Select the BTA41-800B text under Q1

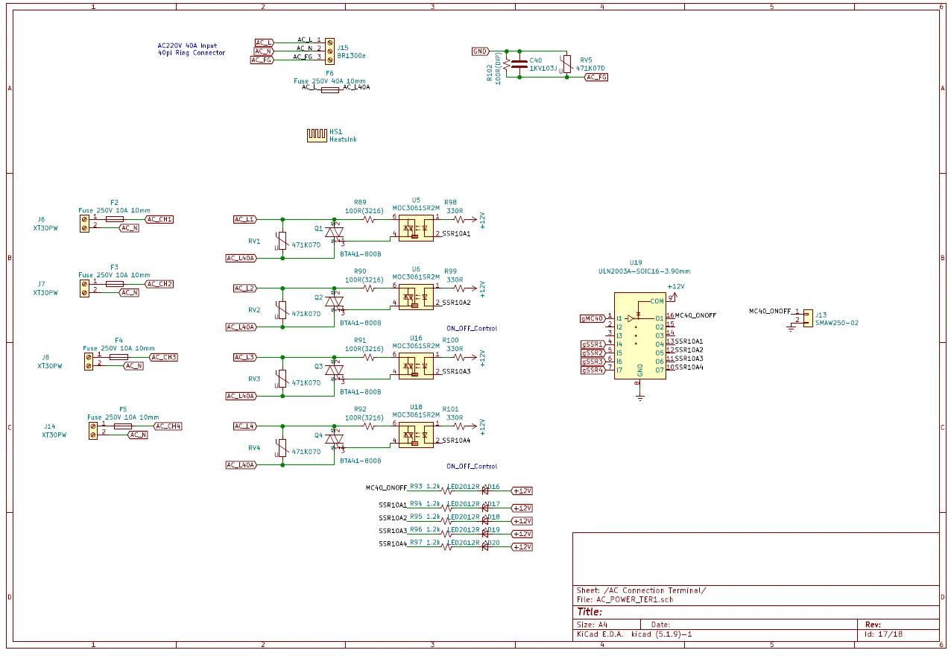tap(360, 253)
